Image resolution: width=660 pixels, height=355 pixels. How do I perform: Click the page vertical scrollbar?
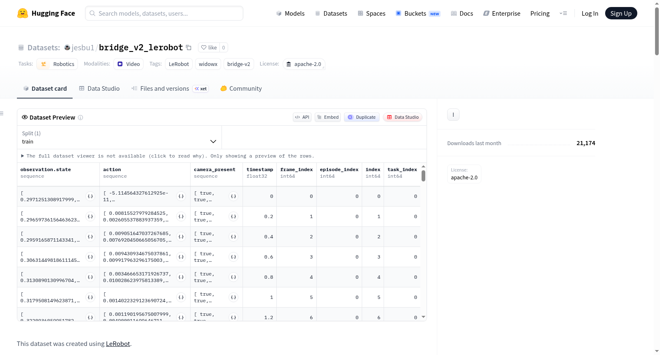pyautogui.click(x=657, y=31)
